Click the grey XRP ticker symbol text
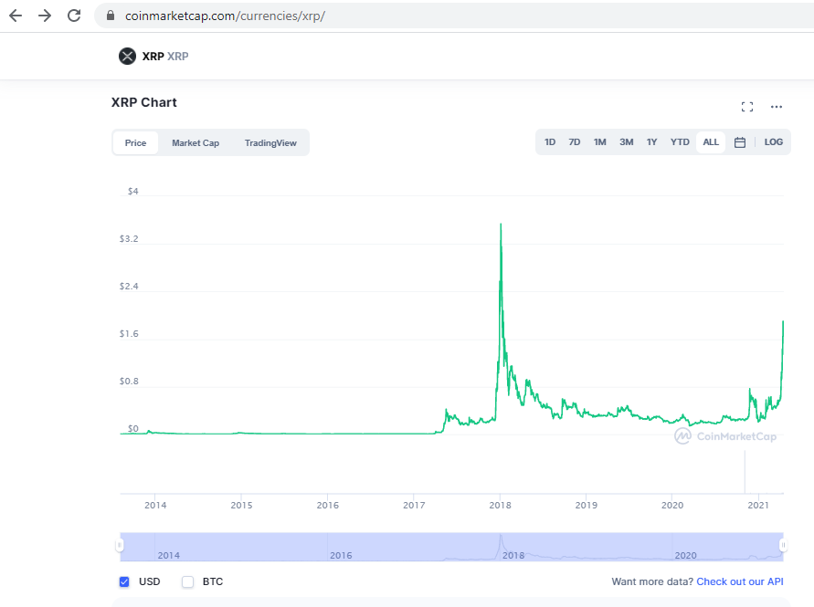The width and height of the screenshot is (814, 607). pyautogui.click(x=177, y=56)
